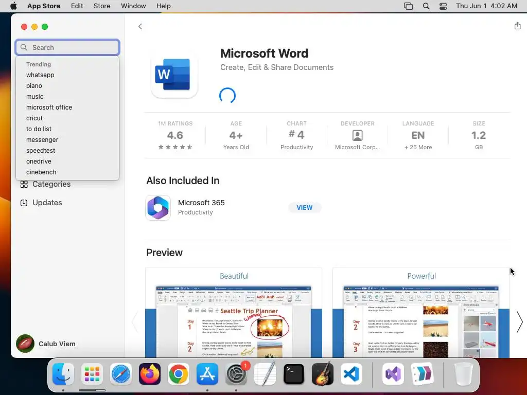Open the App Store menu
The image size is (527, 395).
point(44,6)
